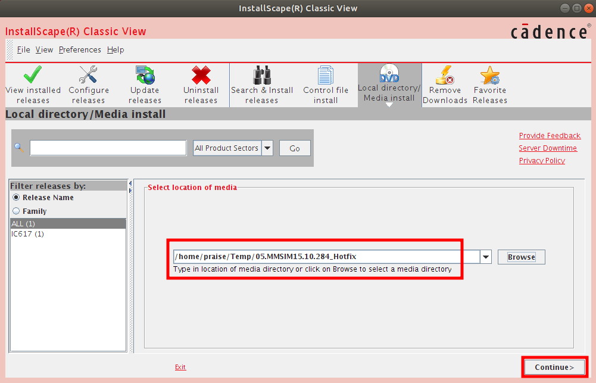Open the Server Downtime link
Image resolution: width=596 pixels, height=383 pixels.
click(548, 148)
